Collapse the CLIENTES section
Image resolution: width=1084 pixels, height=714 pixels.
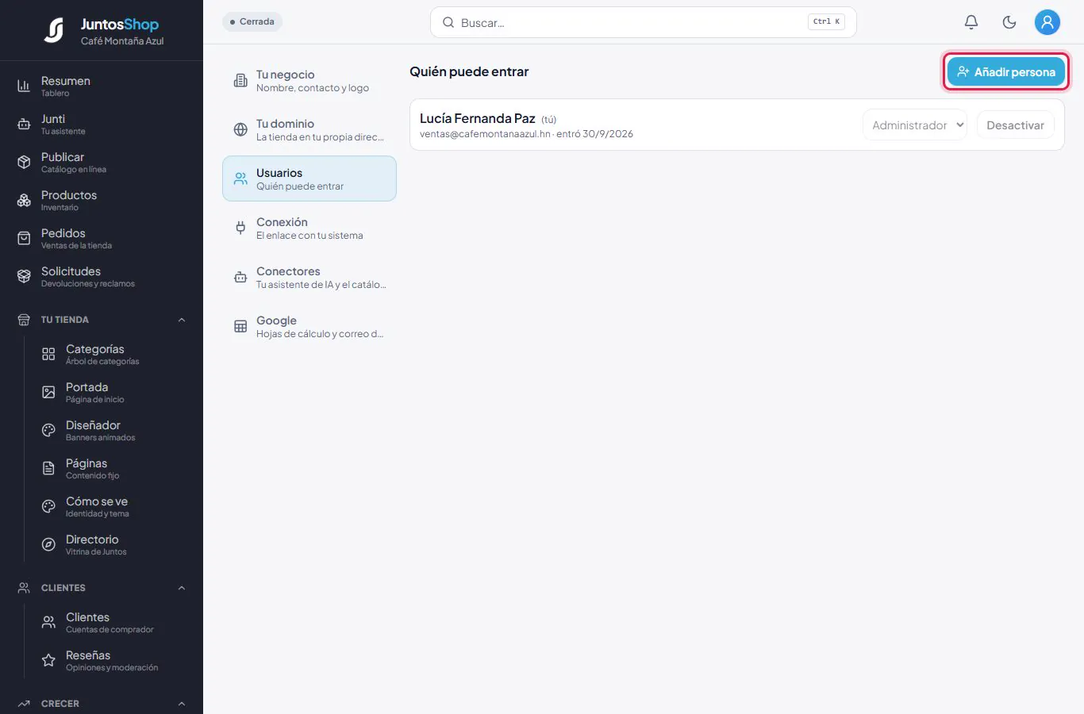(x=182, y=588)
